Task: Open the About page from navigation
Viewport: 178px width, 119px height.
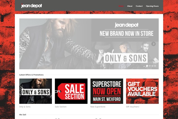Action: point(130,6)
